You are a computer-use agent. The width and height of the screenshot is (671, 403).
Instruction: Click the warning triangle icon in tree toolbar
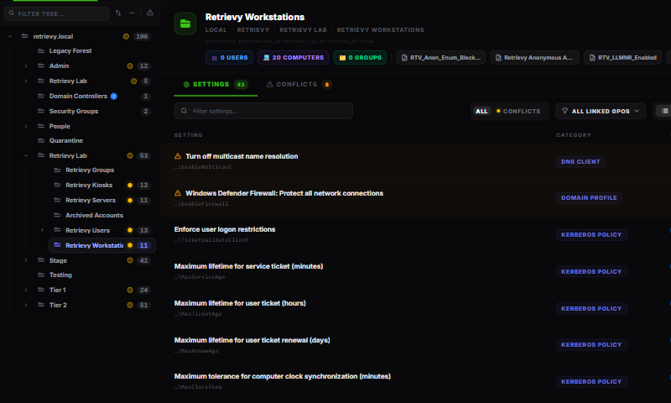click(150, 13)
